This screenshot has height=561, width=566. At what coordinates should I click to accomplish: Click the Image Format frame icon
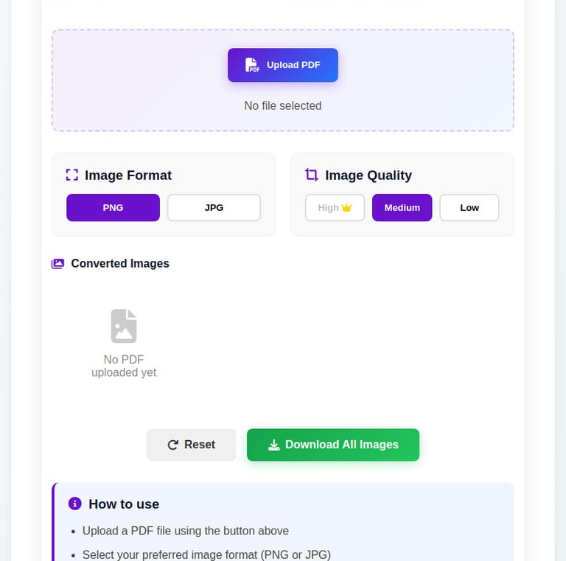click(x=71, y=175)
